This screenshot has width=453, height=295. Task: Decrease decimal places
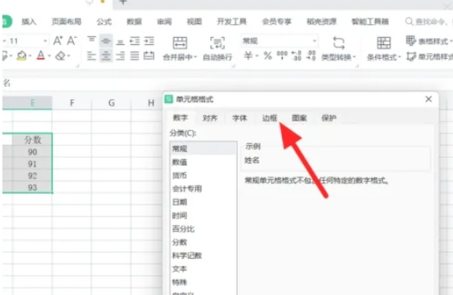click(311, 55)
